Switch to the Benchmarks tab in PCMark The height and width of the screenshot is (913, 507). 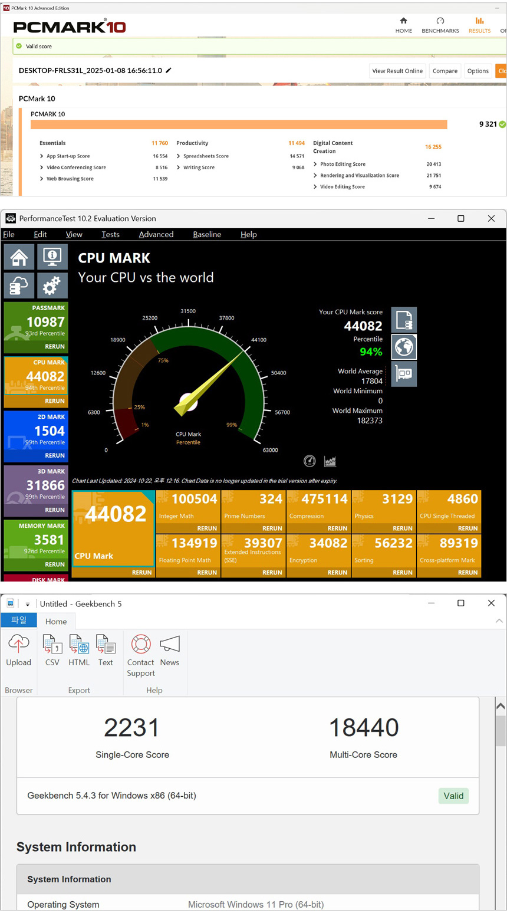[x=440, y=25]
